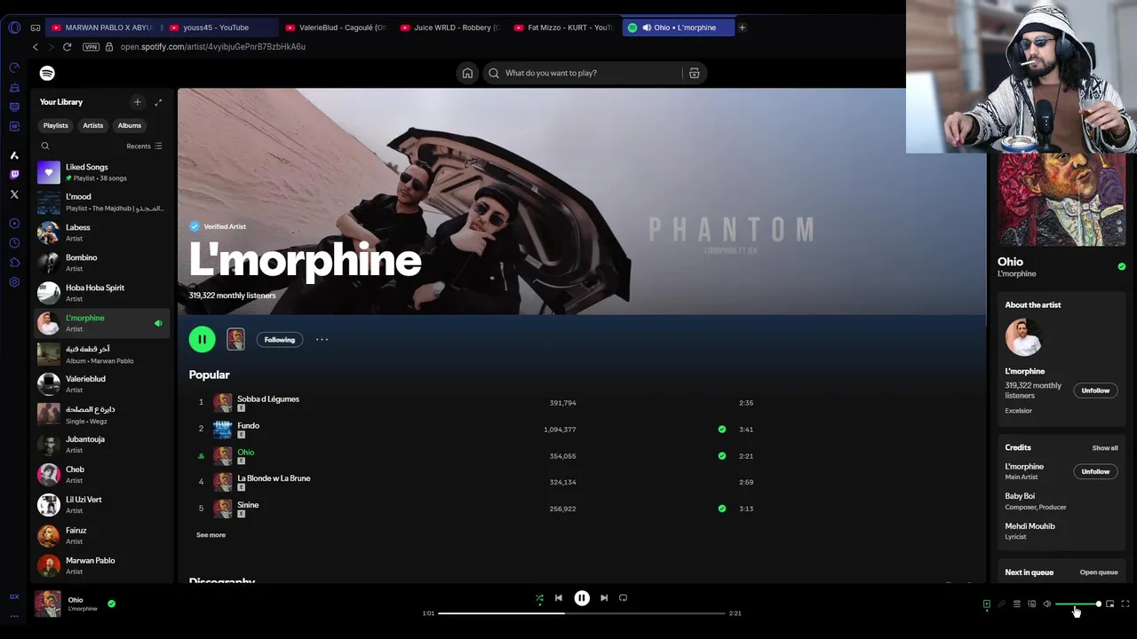
Task: Select Bombino artist in library
Action: tap(102, 263)
